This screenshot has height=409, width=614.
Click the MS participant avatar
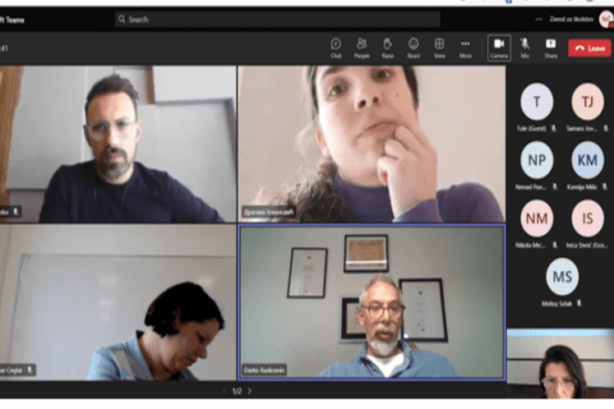coord(562,277)
